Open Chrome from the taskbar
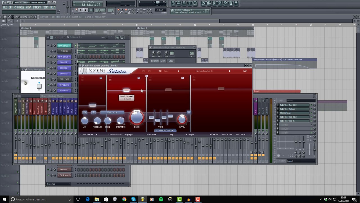The height and width of the screenshot is (203, 360). pos(124,199)
